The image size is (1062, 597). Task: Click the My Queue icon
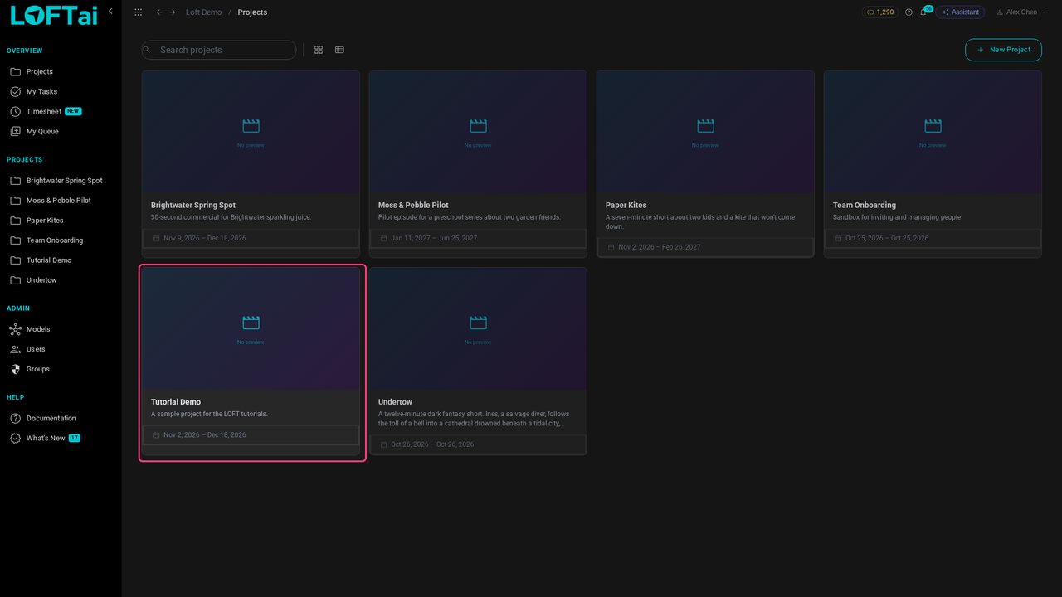point(15,131)
